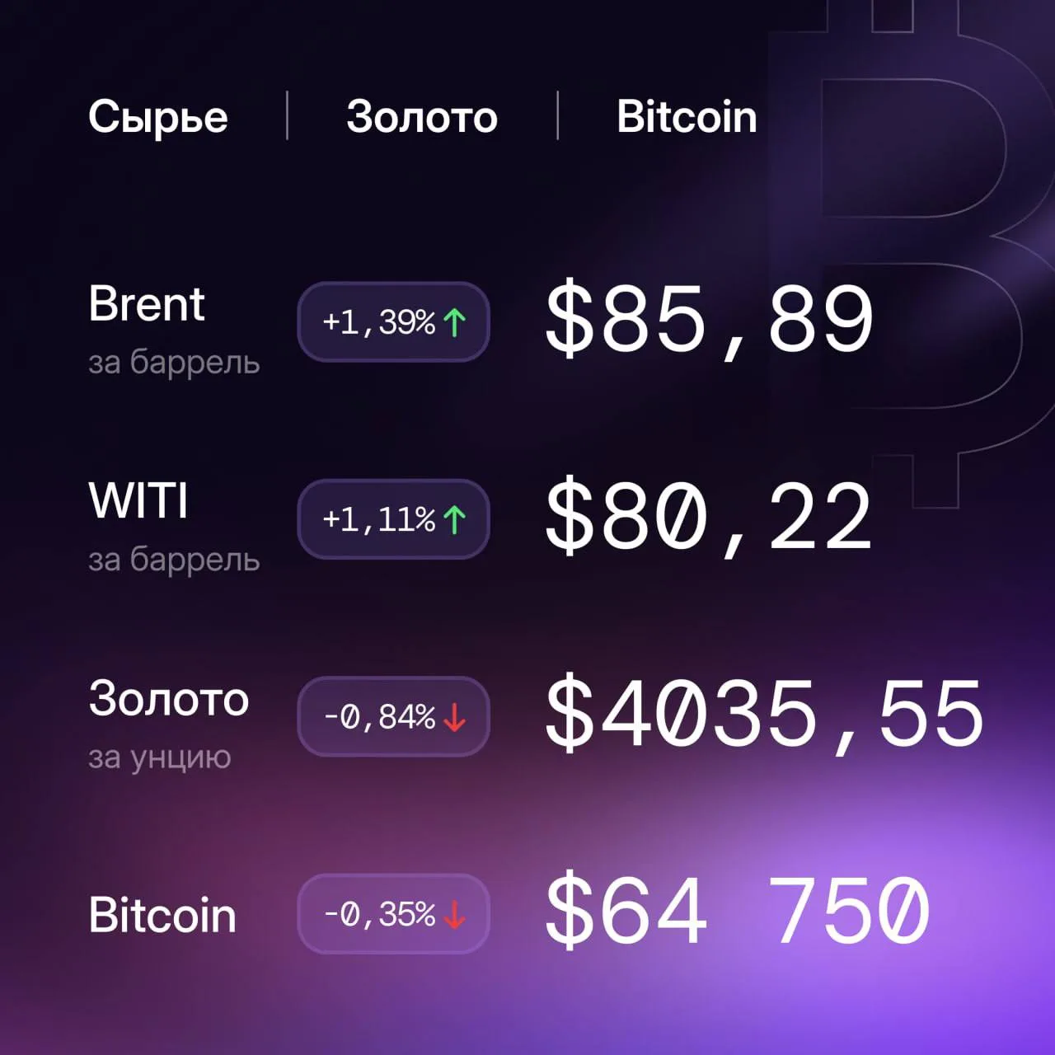Select the Bitcoin price $64 750

click(738, 912)
